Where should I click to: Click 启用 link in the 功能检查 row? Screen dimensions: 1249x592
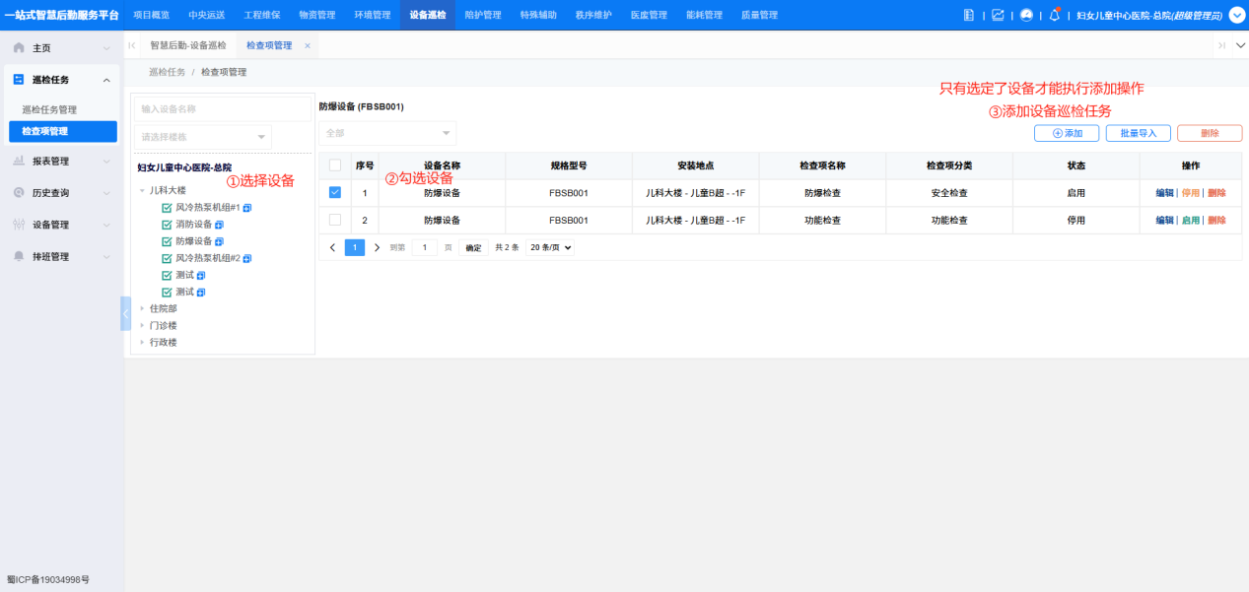1190,220
